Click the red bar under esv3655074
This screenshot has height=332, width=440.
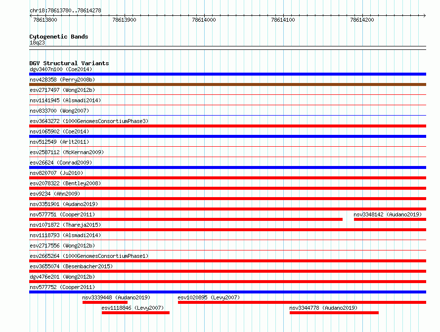click(227, 271)
